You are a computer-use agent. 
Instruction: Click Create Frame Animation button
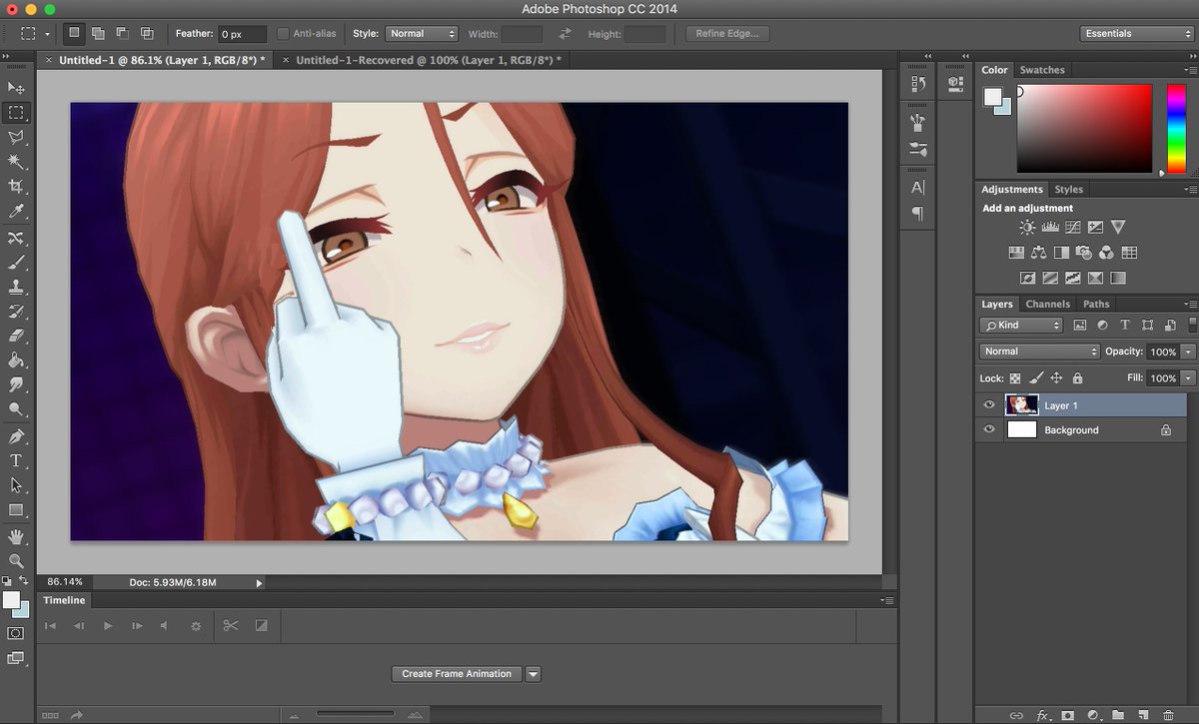coord(457,674)
